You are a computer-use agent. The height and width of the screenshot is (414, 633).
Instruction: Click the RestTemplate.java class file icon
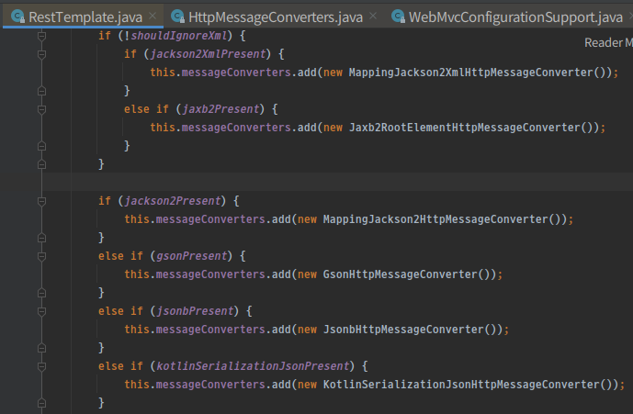click(x=17, y=17)
